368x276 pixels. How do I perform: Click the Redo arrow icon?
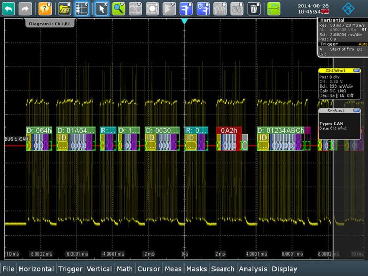[x=25, y=9]
